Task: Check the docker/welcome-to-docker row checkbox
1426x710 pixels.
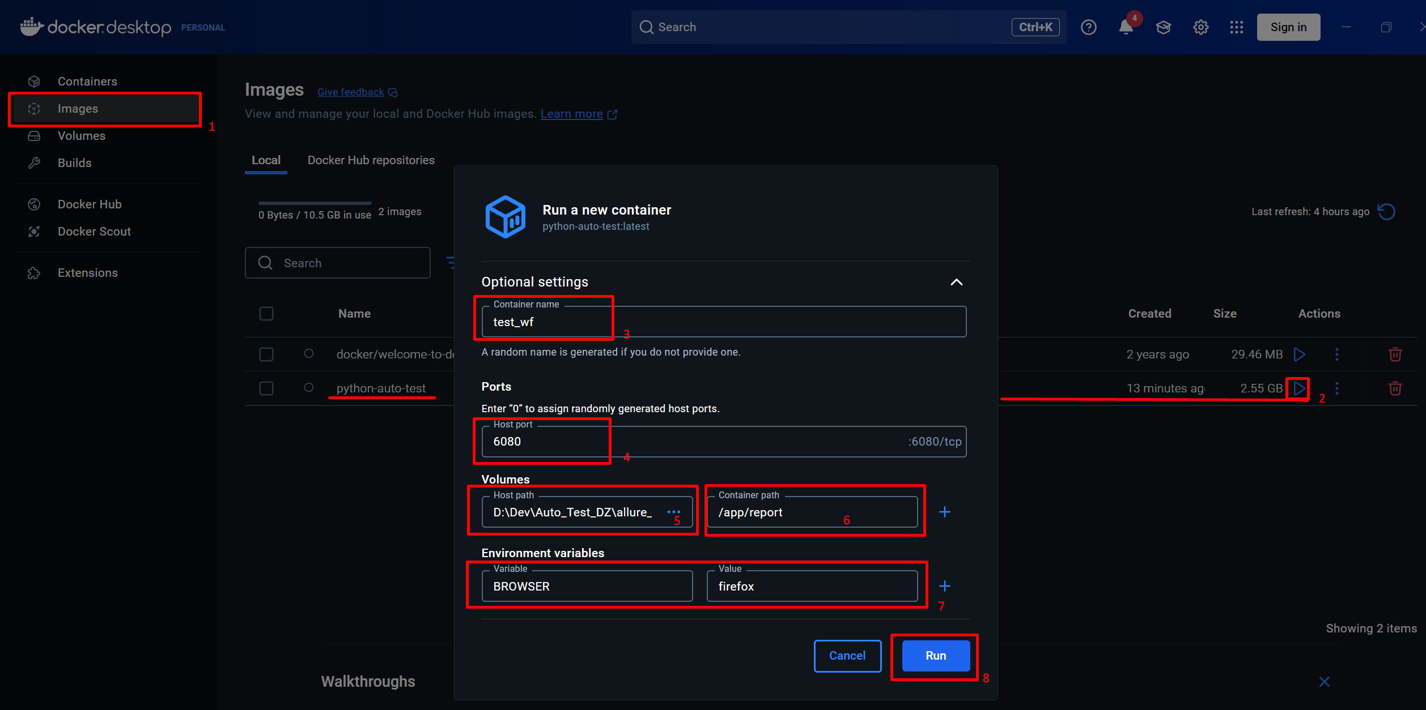Action: coord(266,354)
